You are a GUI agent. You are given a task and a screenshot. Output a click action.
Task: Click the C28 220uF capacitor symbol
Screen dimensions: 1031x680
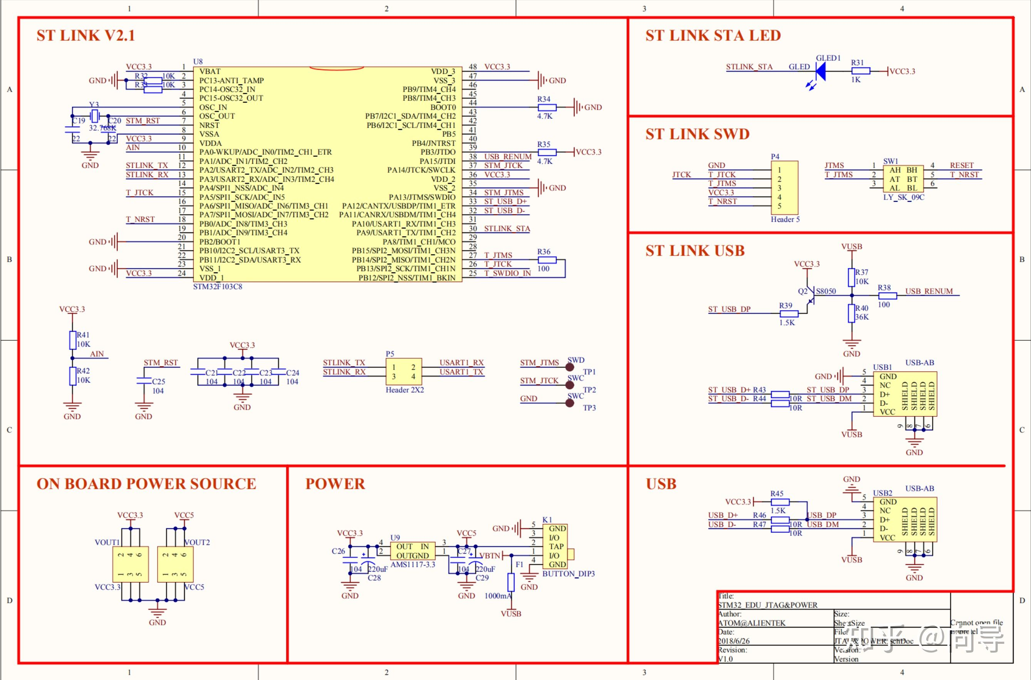click(x=368, y=560)
